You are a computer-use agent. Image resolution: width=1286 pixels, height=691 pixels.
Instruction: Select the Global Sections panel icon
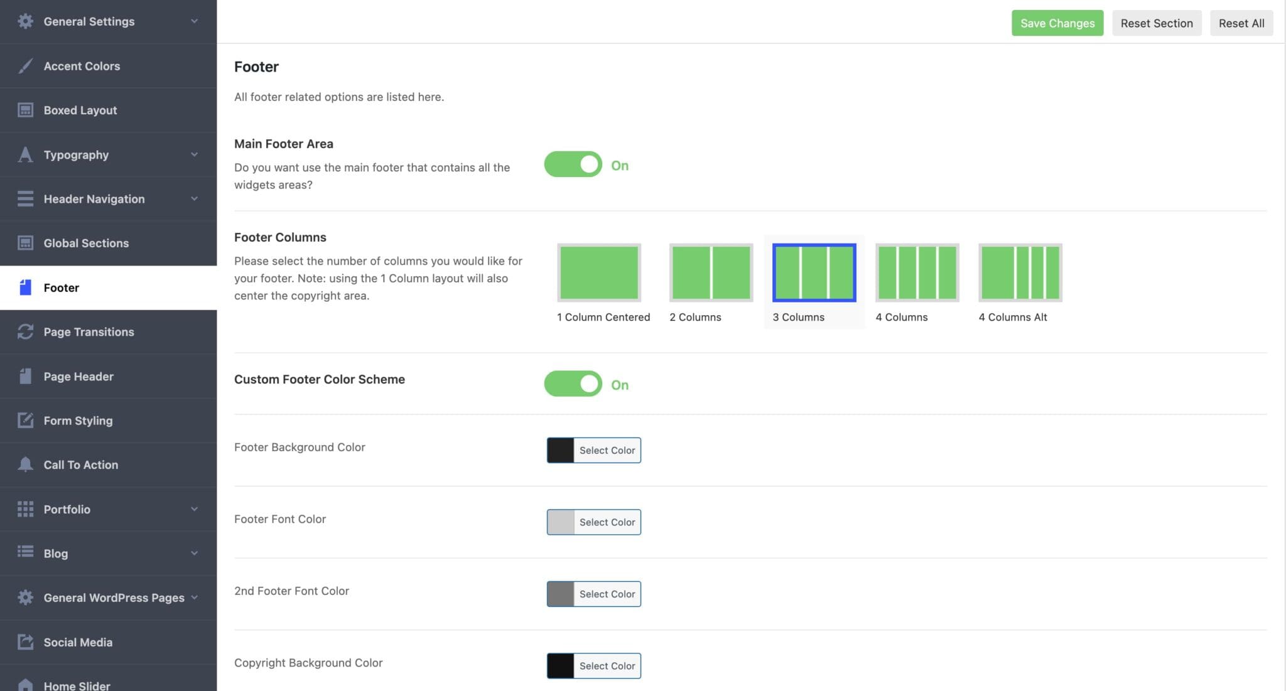click(x=25, y=243)
